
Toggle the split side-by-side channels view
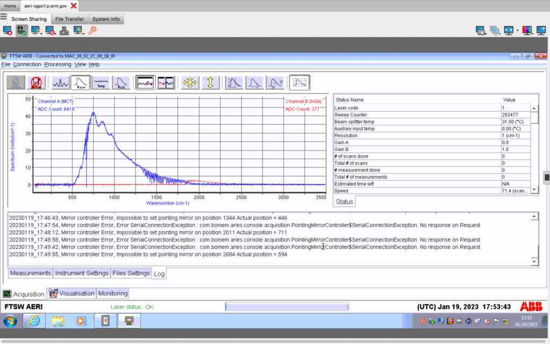[166, 82]
